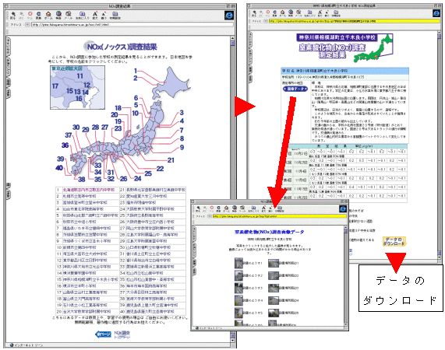Image resolution: width=445 pixels, height=350 pixels.
Task: Increase text size in left browser window
Action: pyautogui.click(x=95, y=15)
